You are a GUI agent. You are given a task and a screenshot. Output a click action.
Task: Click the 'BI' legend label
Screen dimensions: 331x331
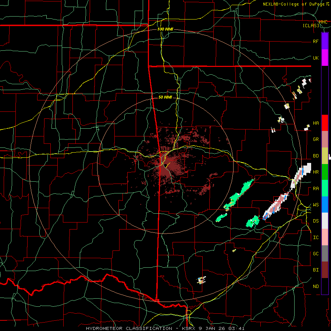tap(316, 270)
